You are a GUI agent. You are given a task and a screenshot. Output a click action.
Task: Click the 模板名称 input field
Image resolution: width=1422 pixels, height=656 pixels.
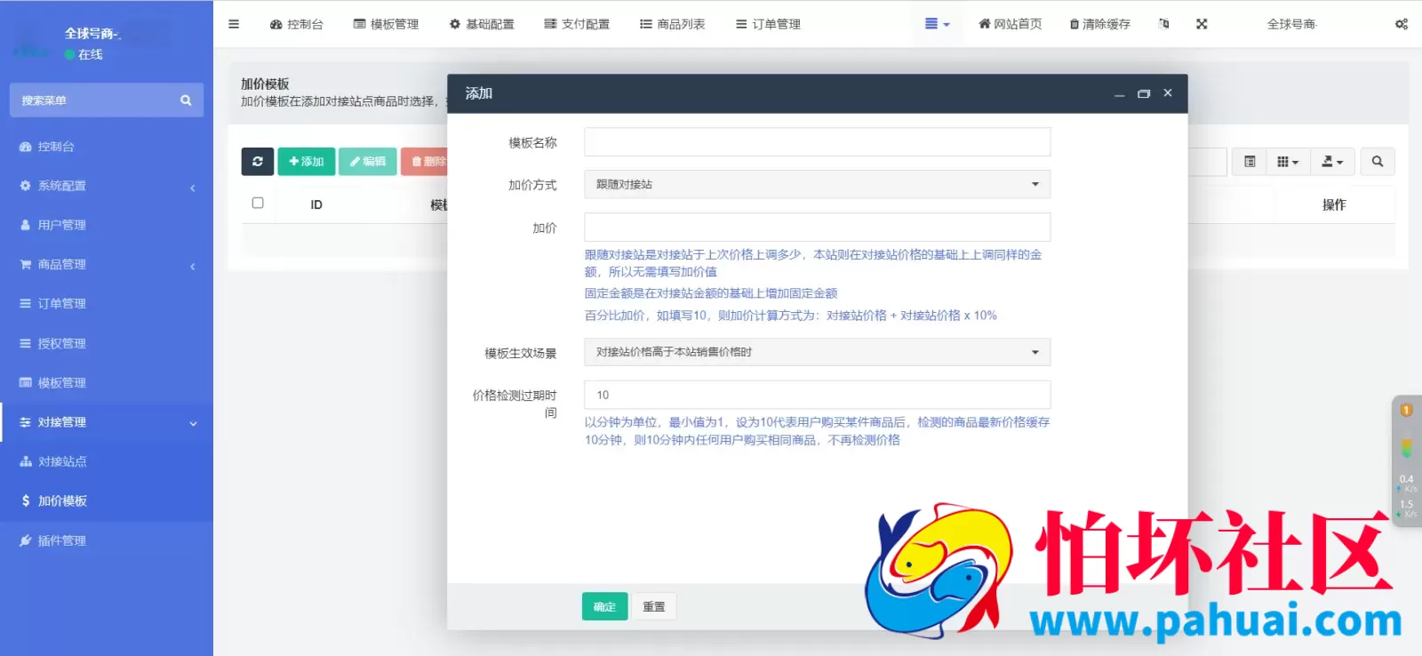click(x=817, y=142)
